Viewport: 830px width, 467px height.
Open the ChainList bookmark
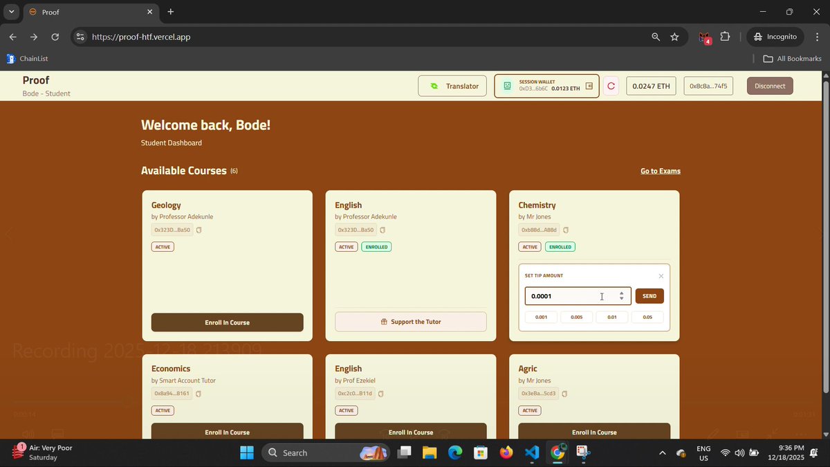click(x=27, y=59)
